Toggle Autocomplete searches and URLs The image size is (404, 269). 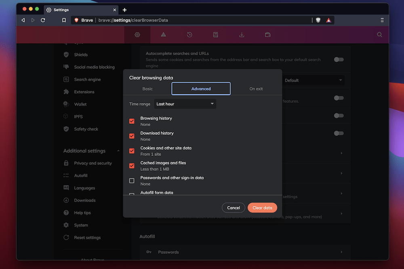coord(339,58)
